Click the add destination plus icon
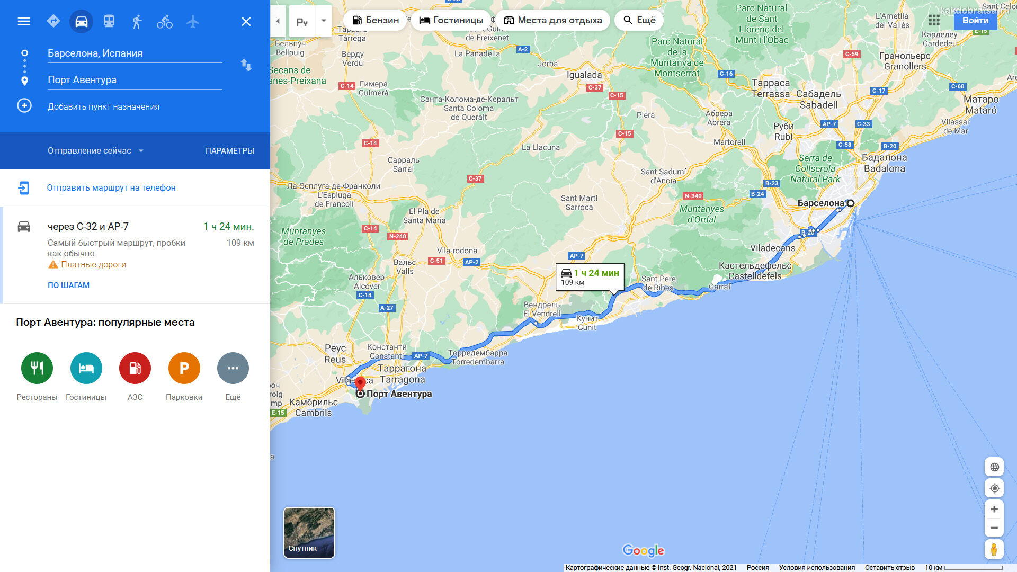Image resolution: width=1017 pixels, height=572 pixels. click(24, 105)
